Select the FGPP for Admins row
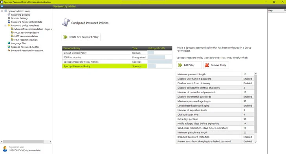This screenshot has width=286, height=154. (x=117, y=57)
